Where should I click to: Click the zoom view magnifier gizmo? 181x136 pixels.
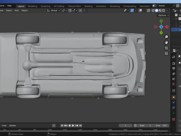click(x=166, y=37)
